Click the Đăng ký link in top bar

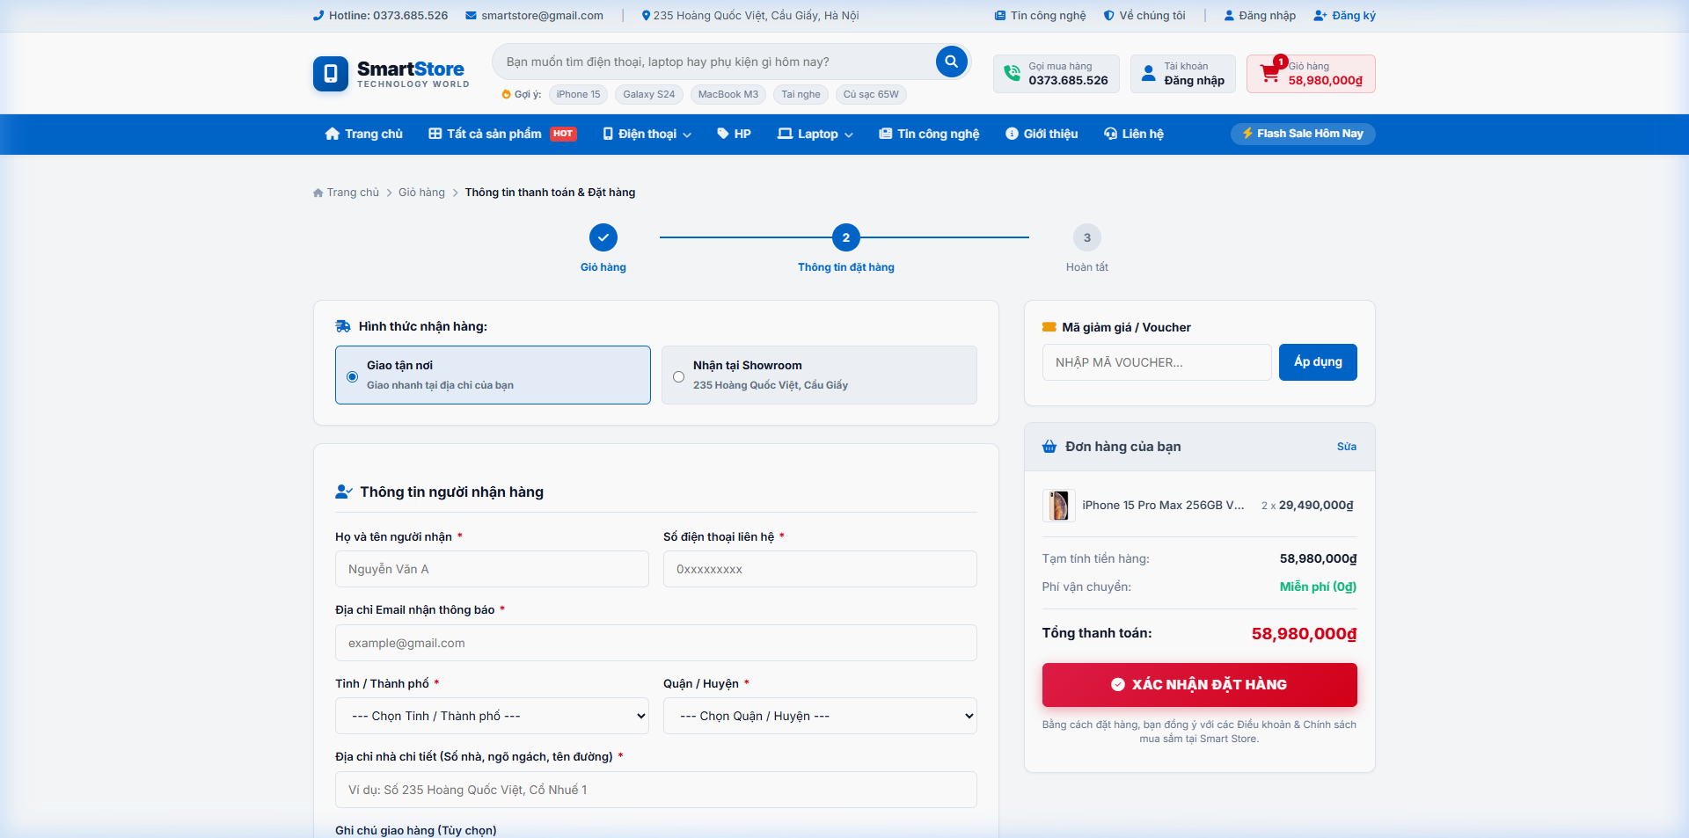point(1345,15)
